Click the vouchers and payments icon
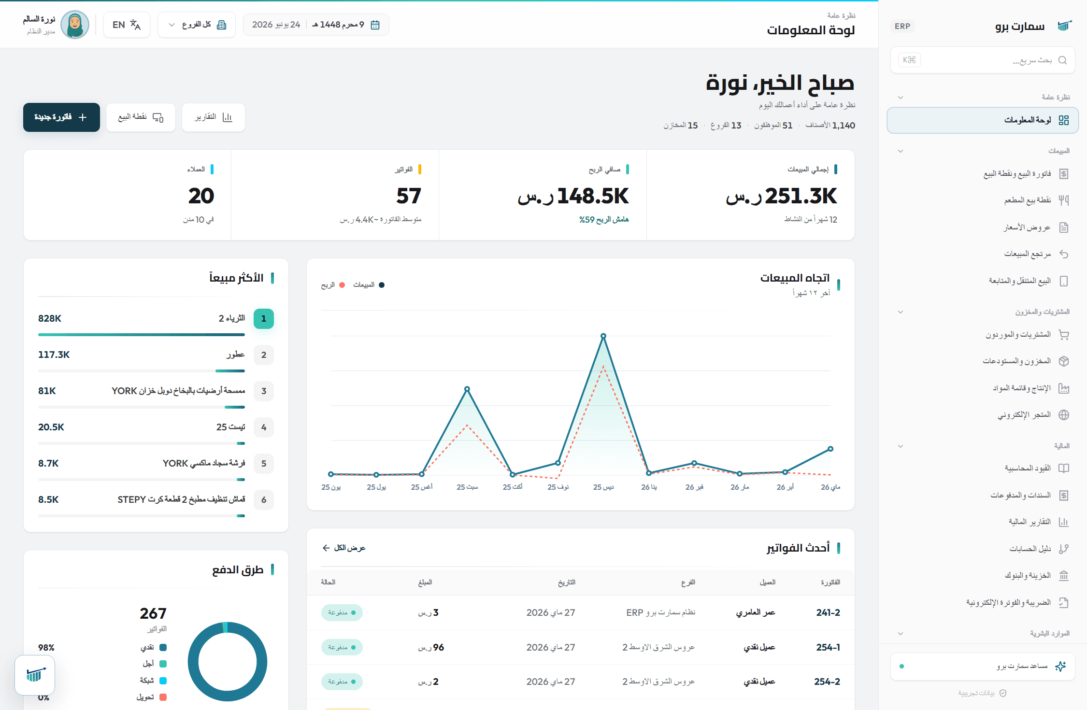This screenshot has height=710, width=1087. click(x=1063, y=496)
